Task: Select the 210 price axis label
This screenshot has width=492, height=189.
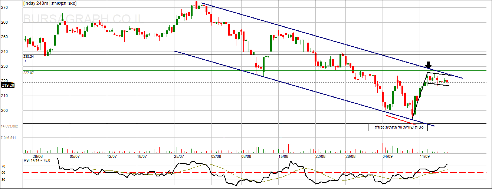Action: tap(4, 96)
